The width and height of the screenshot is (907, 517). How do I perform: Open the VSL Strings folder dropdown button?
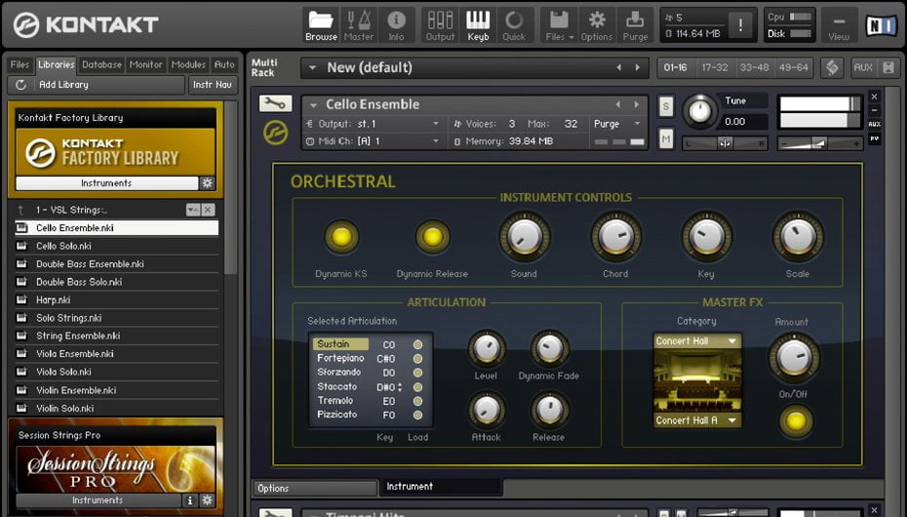coord(193,210)
